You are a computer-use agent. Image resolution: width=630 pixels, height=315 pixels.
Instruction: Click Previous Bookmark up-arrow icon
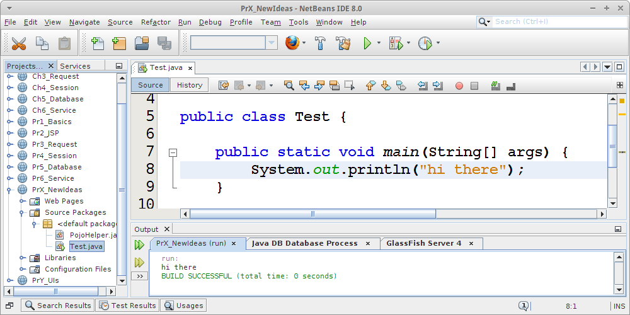[370, 85]
